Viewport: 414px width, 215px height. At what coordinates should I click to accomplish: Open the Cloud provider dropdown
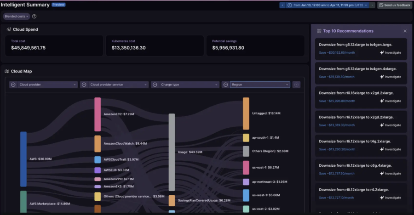(x=47, y=85)
